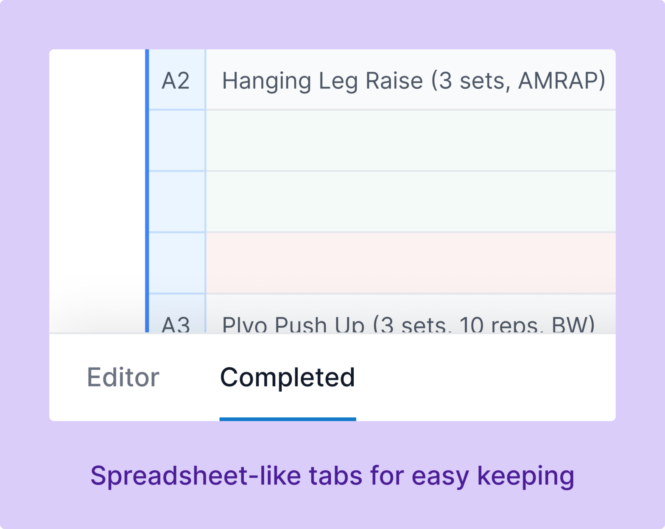Viewport: 665px width, 529px height.
Task: Click blank blue label cell beside second green row
Action: coord(177,202)
